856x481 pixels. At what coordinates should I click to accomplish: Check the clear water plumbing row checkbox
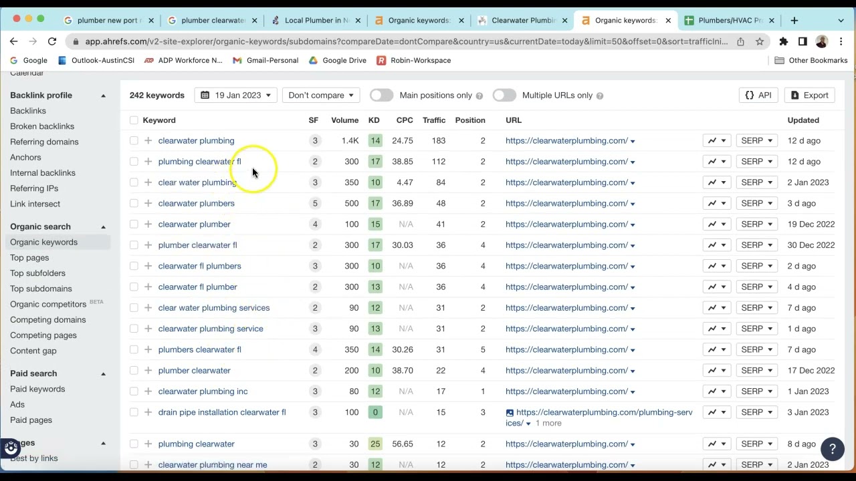point(134,182)
